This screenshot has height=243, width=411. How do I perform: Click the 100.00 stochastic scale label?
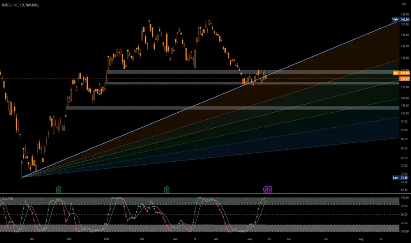tap(405, 197)
